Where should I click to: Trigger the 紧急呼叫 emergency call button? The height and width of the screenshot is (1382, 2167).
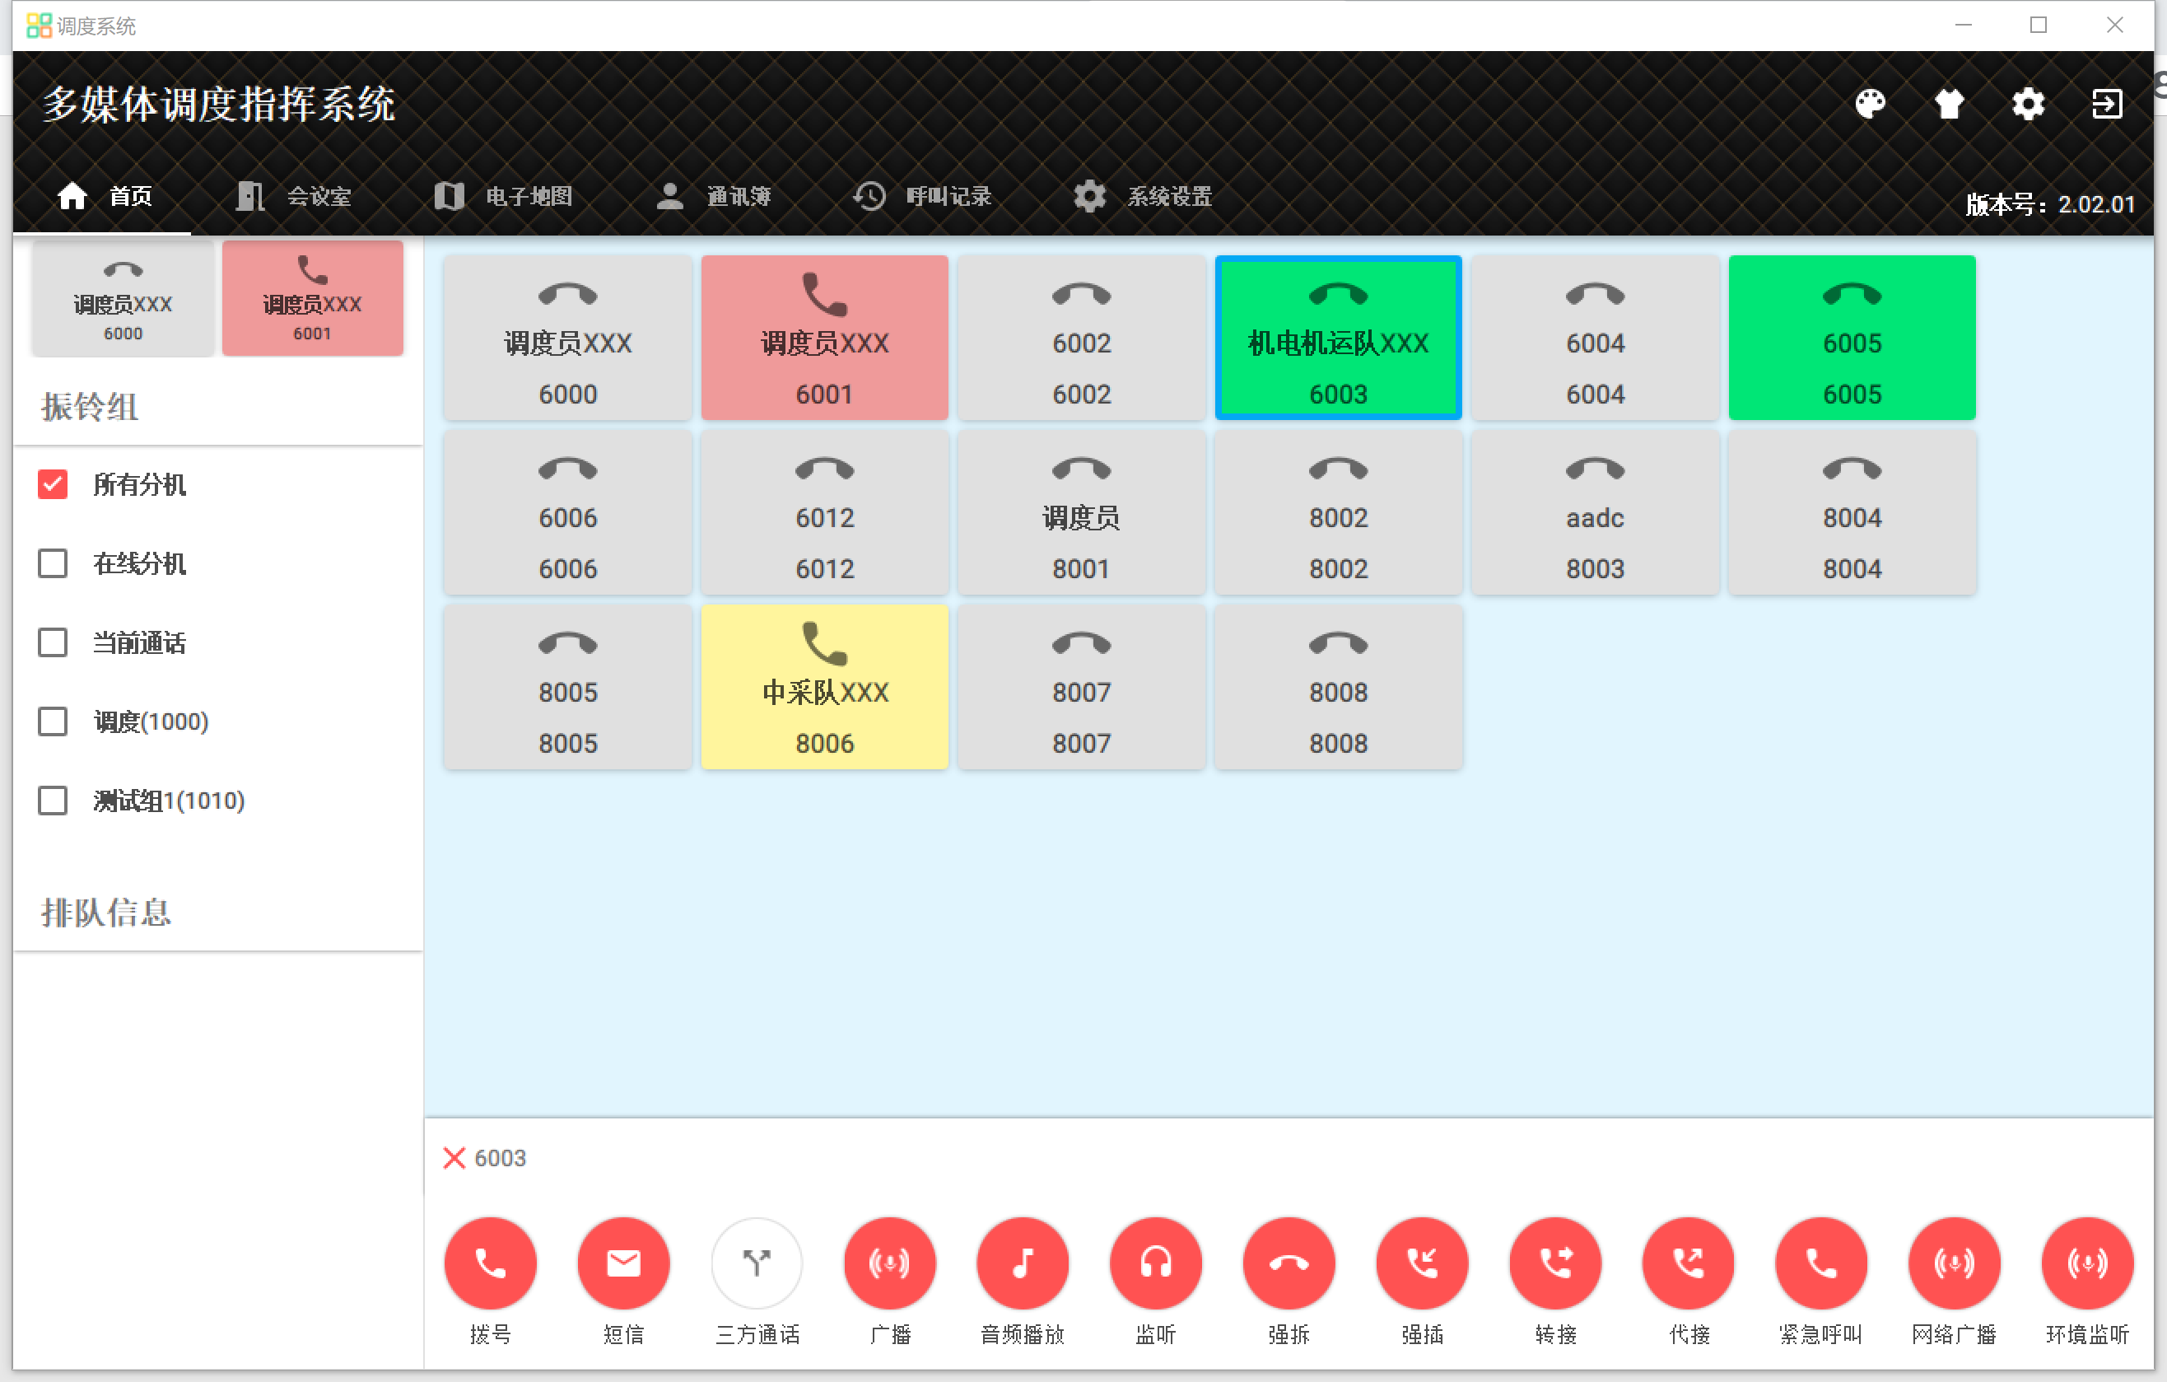coord(1820,1263)
